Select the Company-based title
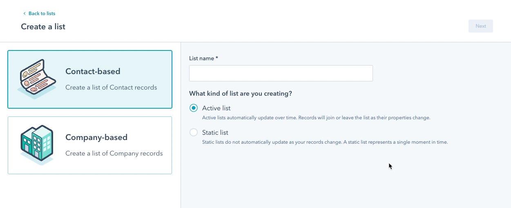This screenshot has height=208, width=511. (x=96, y=138)
